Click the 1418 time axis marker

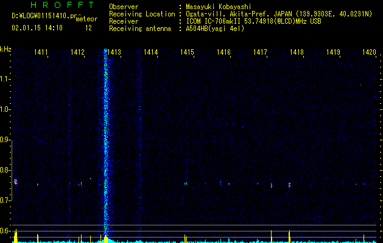(x=297, y=52)
